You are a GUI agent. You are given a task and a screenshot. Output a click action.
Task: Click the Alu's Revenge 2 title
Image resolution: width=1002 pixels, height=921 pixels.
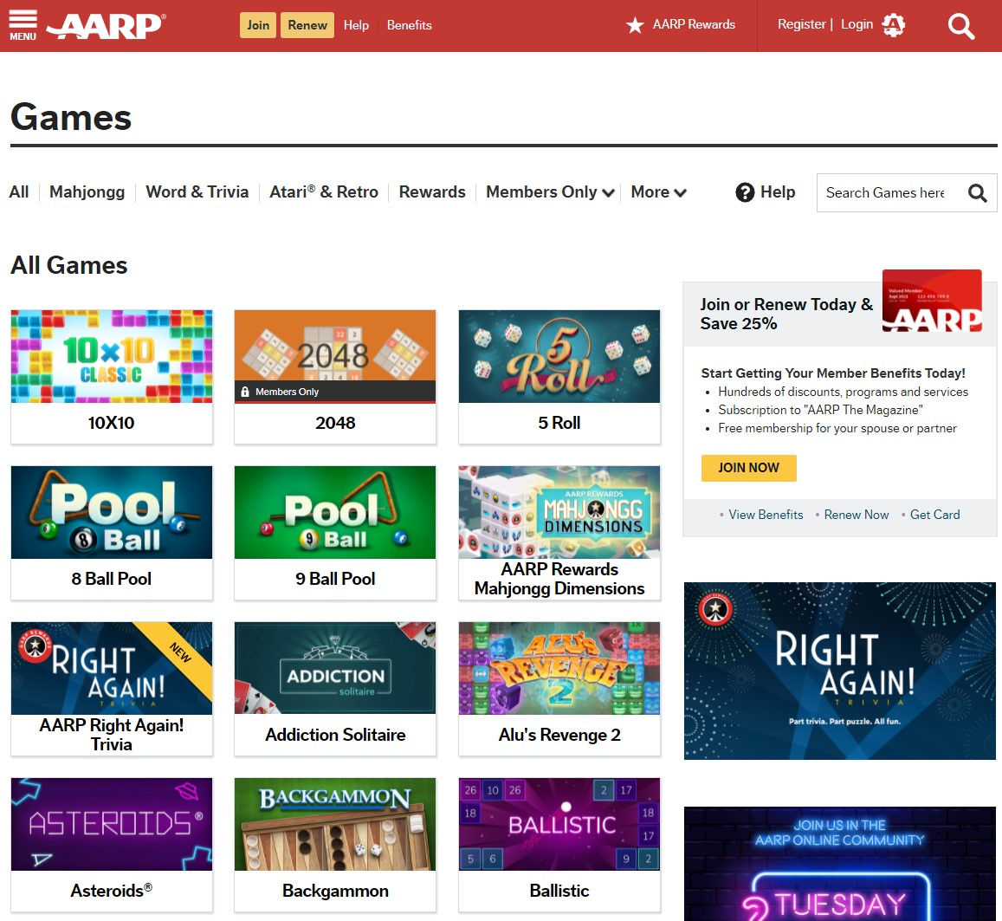(559, 735)
